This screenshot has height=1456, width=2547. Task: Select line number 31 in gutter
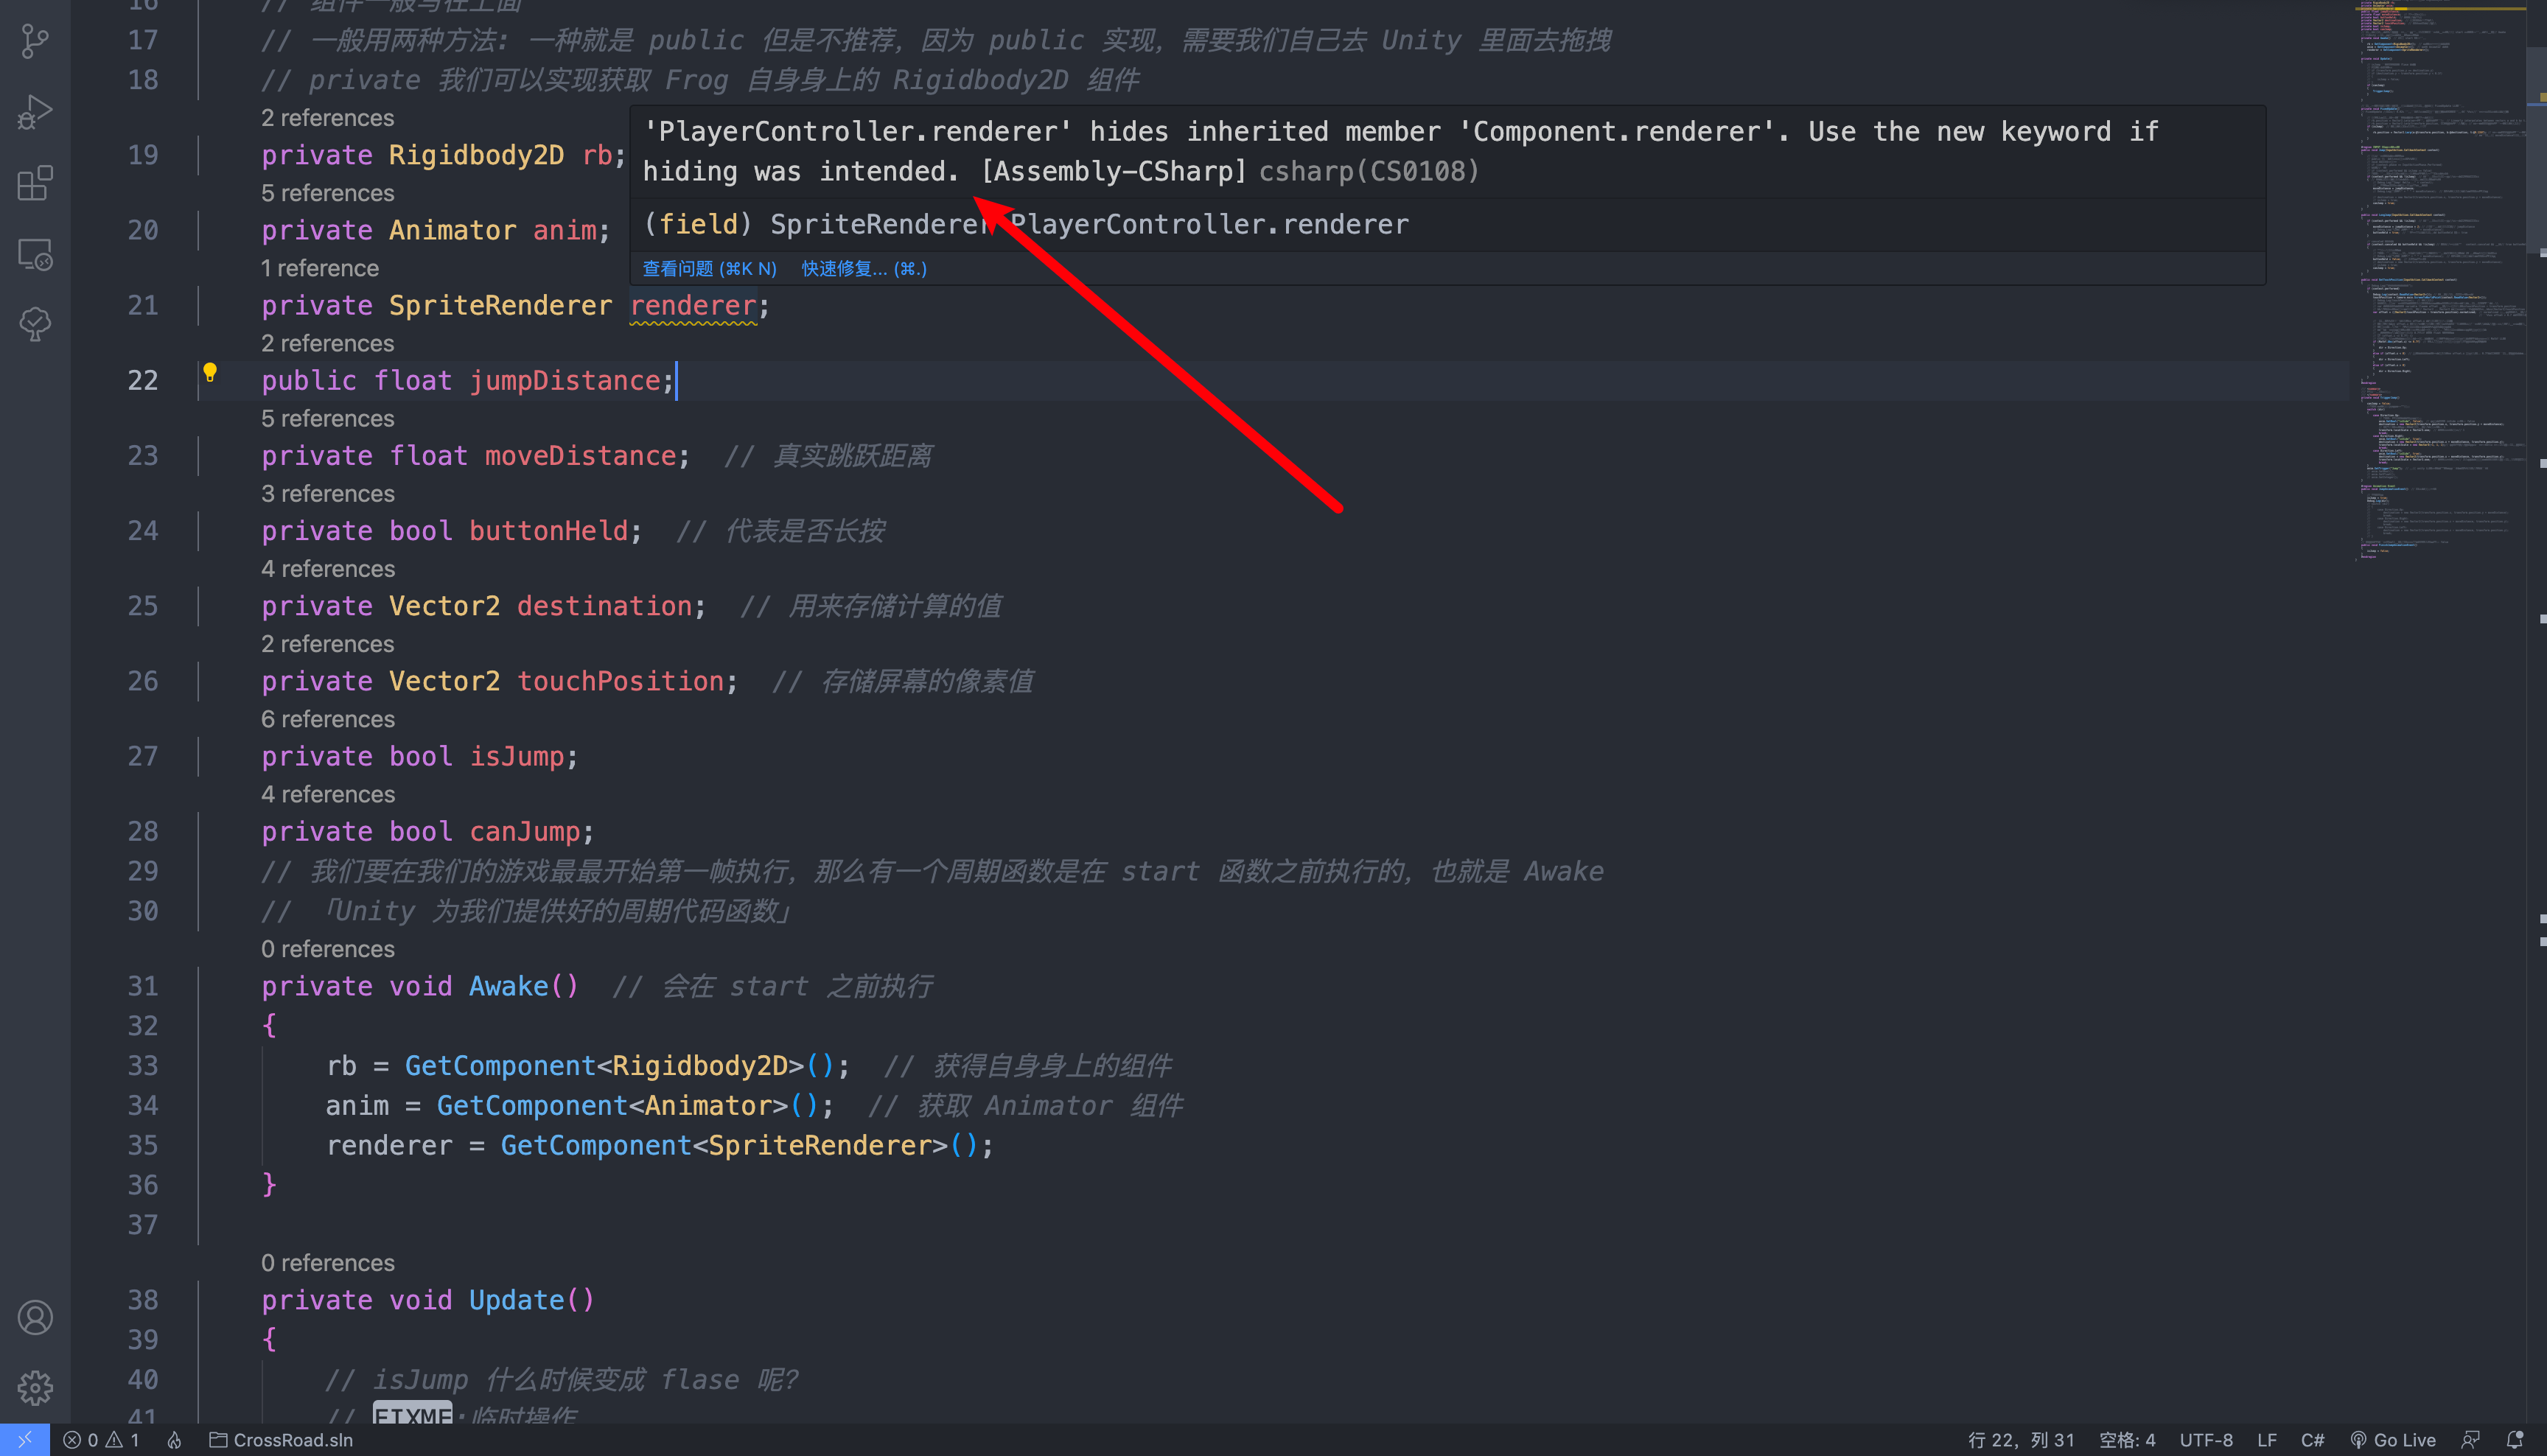pyautogui.click(x=143, y=987)
